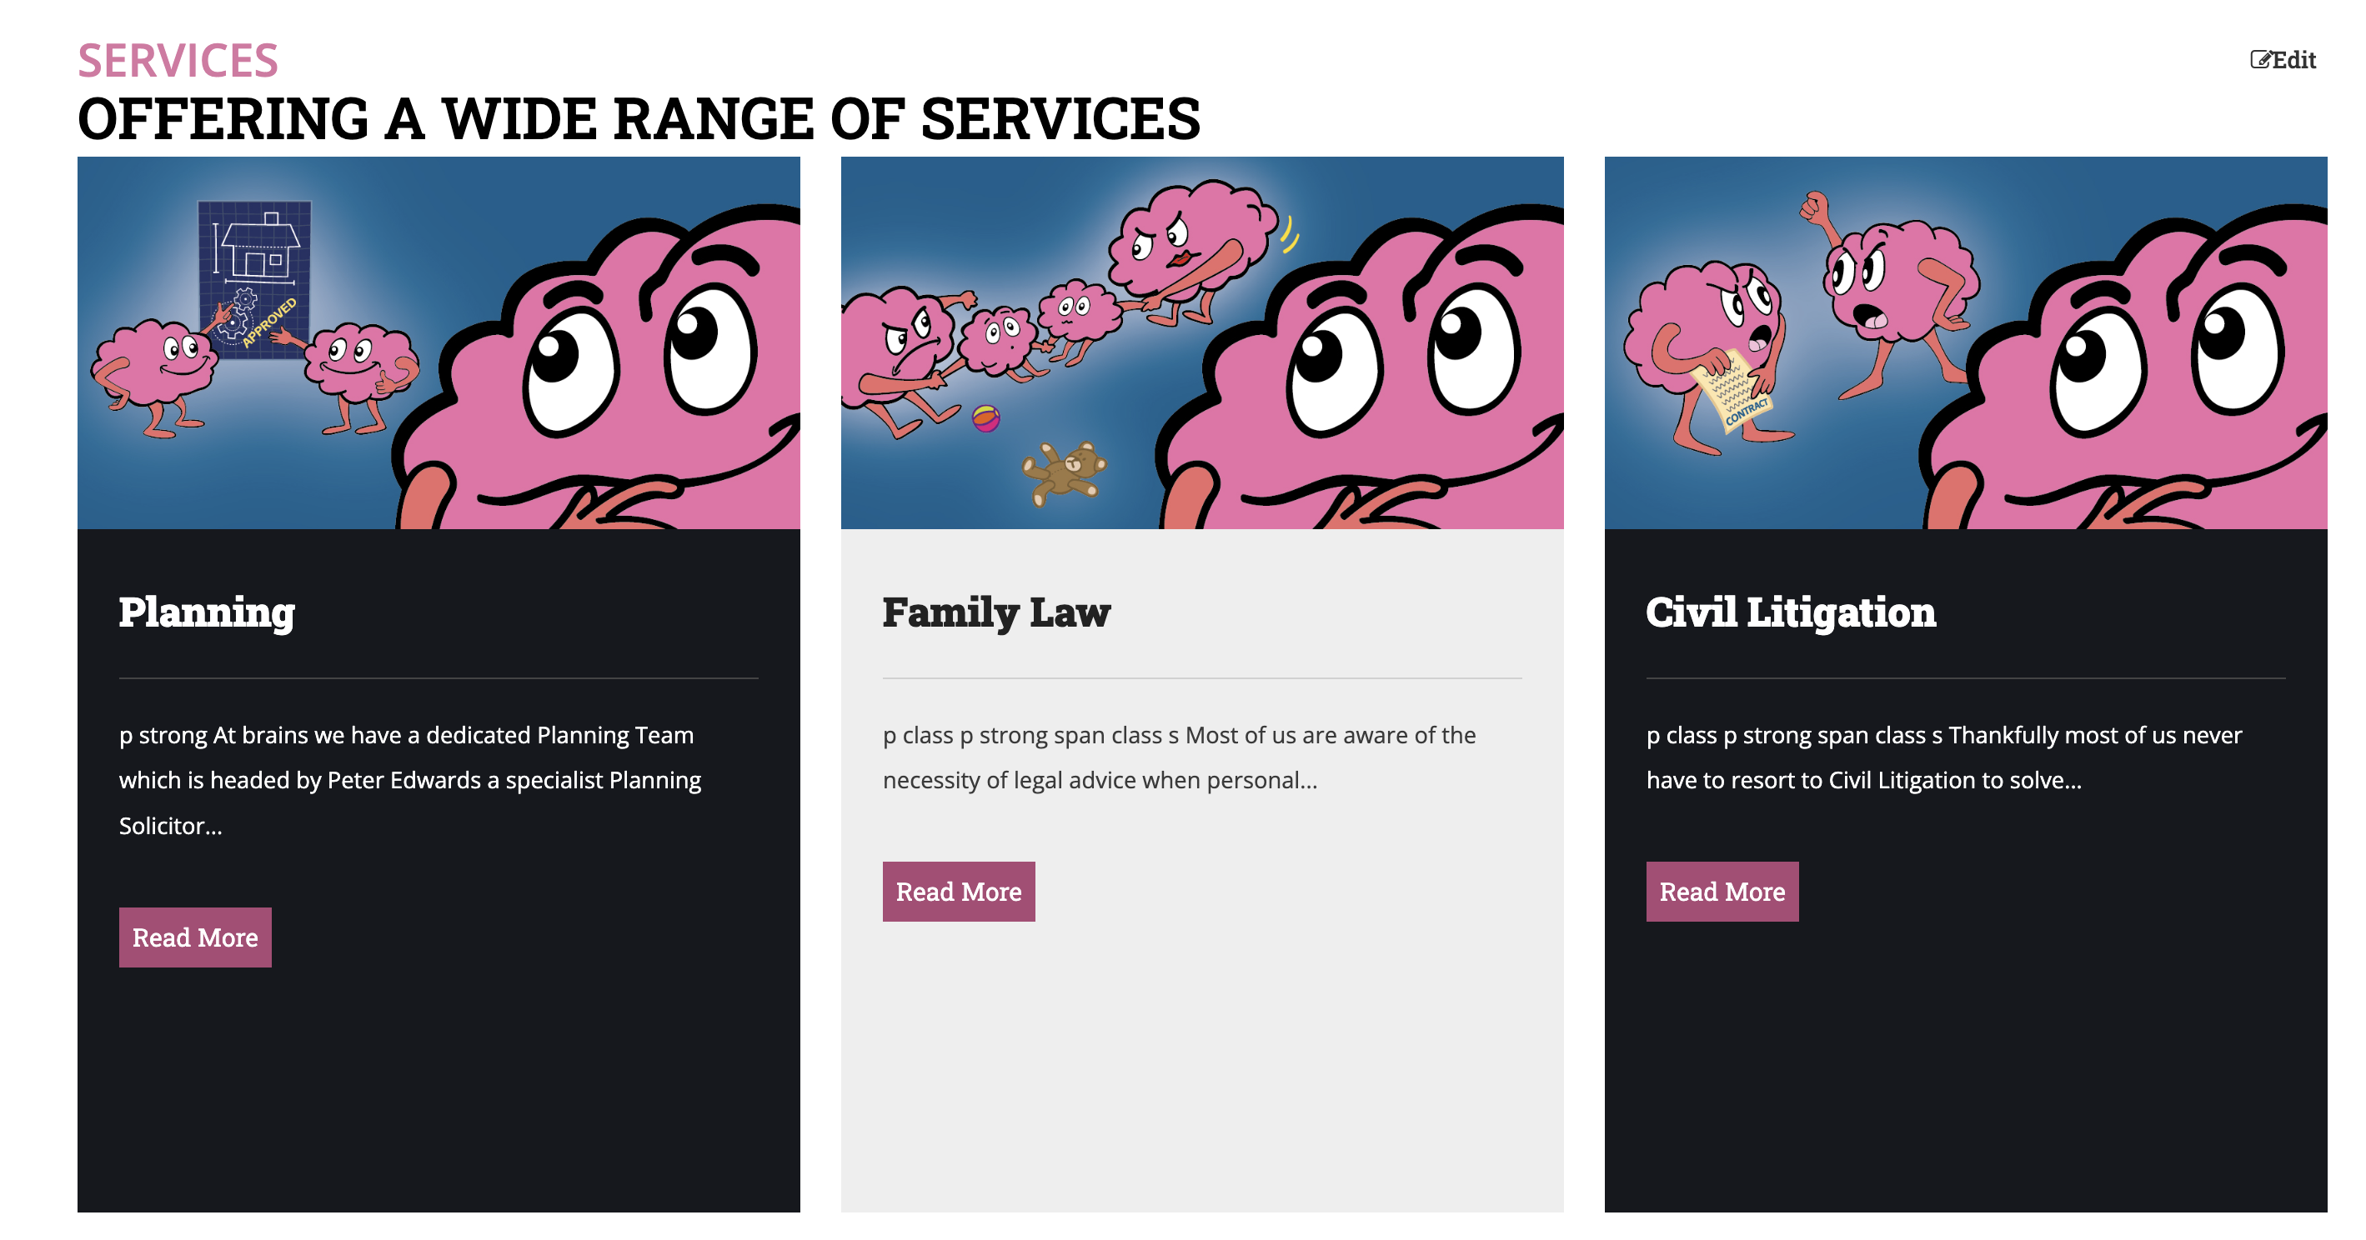Click the Civil Litigation card title
Image resolution: width=2366 pixels, height=1240 pixels.
(x=1790, y=612)
